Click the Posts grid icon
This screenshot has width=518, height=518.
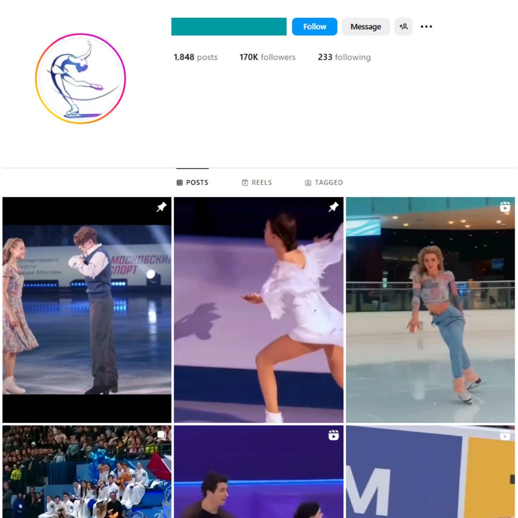tap(179, 183)
